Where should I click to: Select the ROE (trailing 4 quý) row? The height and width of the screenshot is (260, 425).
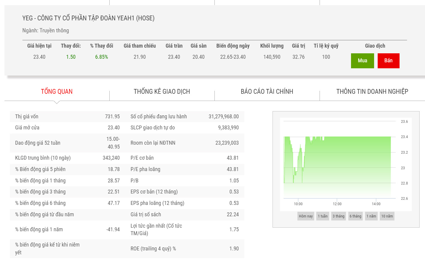pyautogui.click(x=184, y=249)
